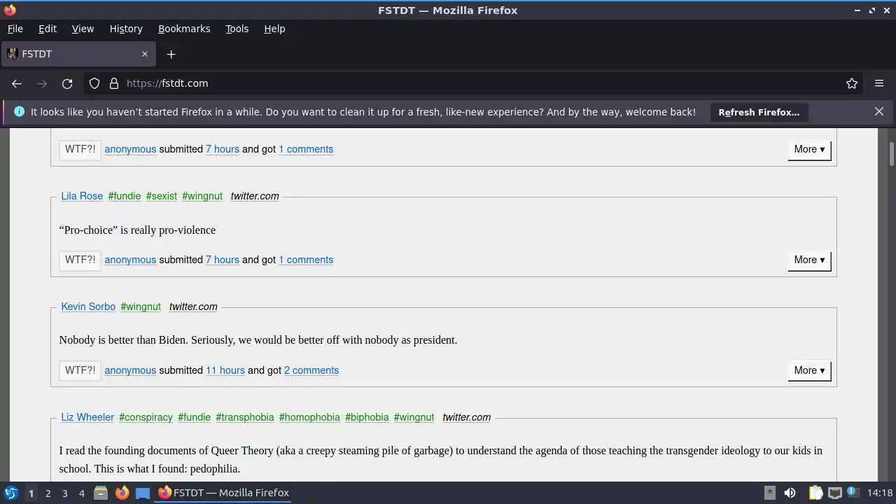
Task: Open Liz Wheeler author link
Action: click(x=87, y=417)
